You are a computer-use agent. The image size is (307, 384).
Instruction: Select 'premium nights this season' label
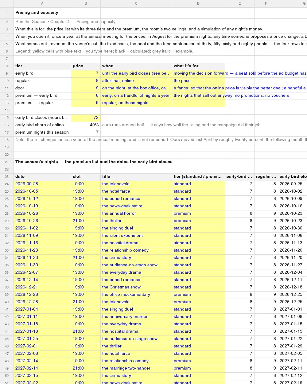pyautogui.click(x=42, y=132)
